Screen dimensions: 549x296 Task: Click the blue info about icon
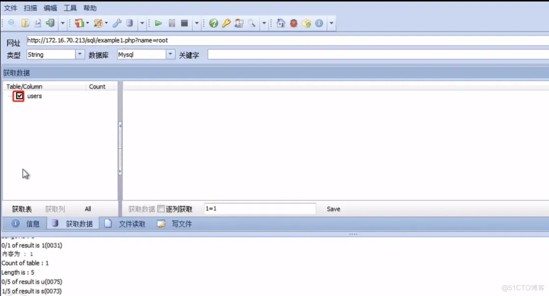tap(319, 23)
